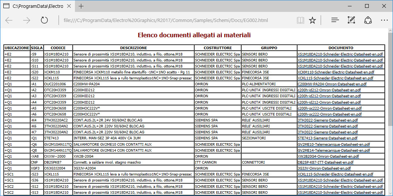Open Reading view book icon

(x=300, y=20)
